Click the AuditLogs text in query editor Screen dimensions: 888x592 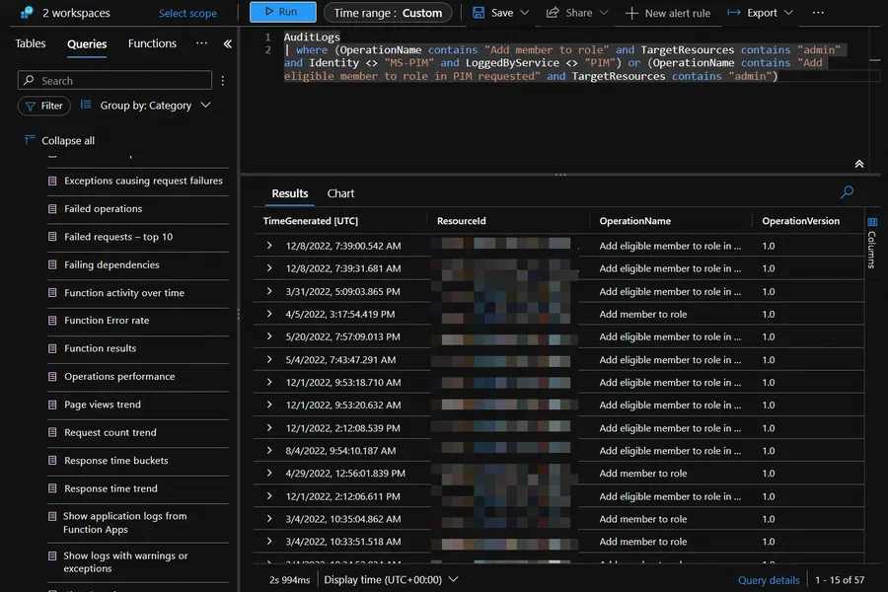point(312,37)
